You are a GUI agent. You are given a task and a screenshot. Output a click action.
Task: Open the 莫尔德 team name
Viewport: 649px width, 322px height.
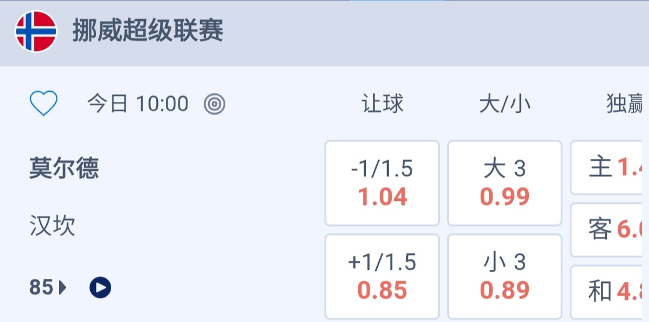pos(64,168)
